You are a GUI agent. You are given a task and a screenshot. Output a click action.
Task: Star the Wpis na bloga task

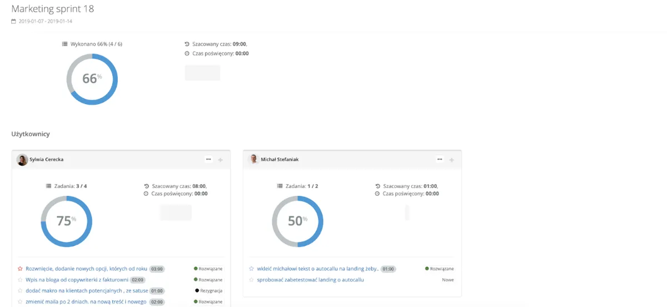coord(20,280)
